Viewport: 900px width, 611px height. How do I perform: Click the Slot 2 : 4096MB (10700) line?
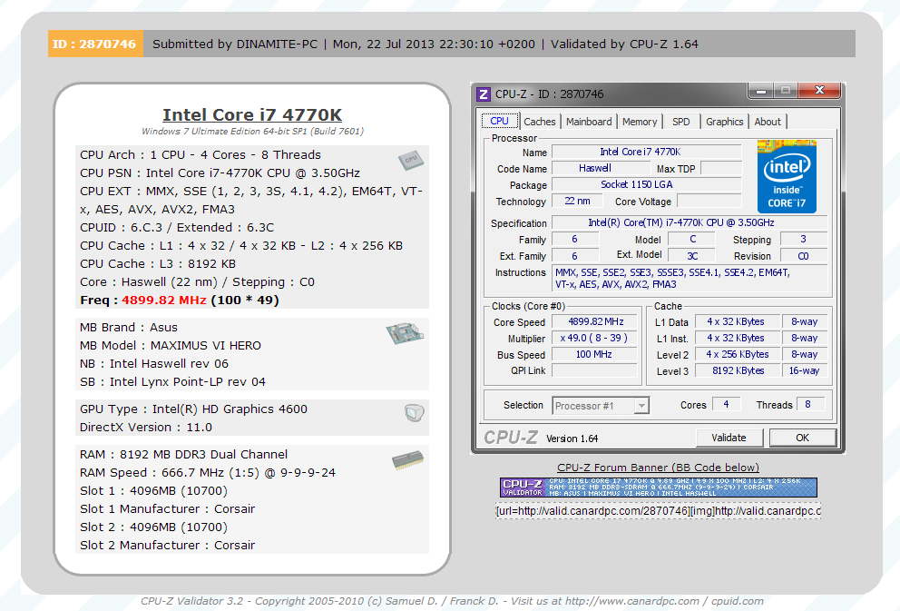(x=154, y=527)
